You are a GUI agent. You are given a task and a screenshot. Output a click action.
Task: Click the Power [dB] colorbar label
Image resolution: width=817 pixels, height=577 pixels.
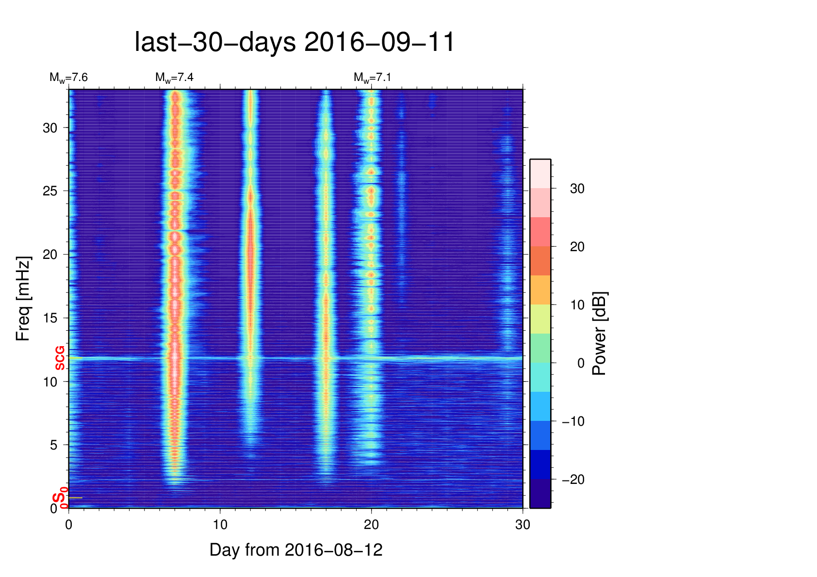pyautogui.click(x=600, y=334)
